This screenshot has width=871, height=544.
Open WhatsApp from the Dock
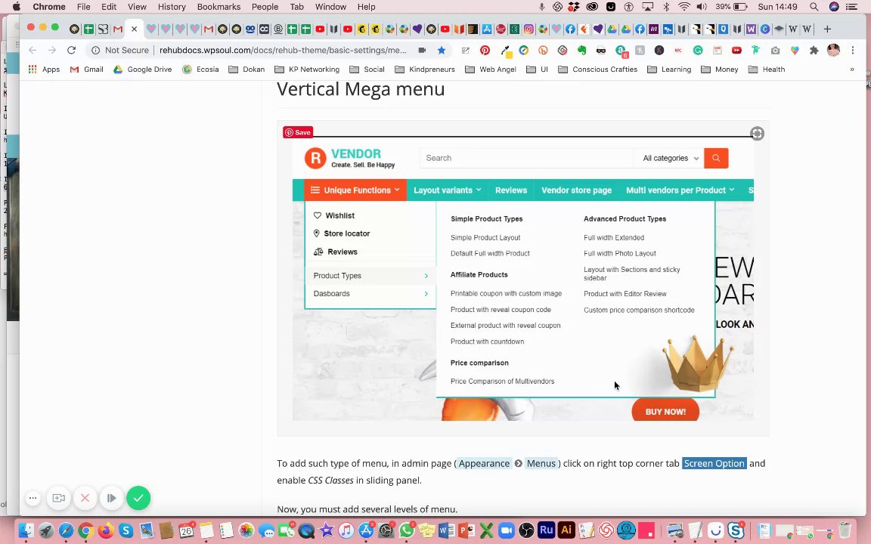point(406,530)
